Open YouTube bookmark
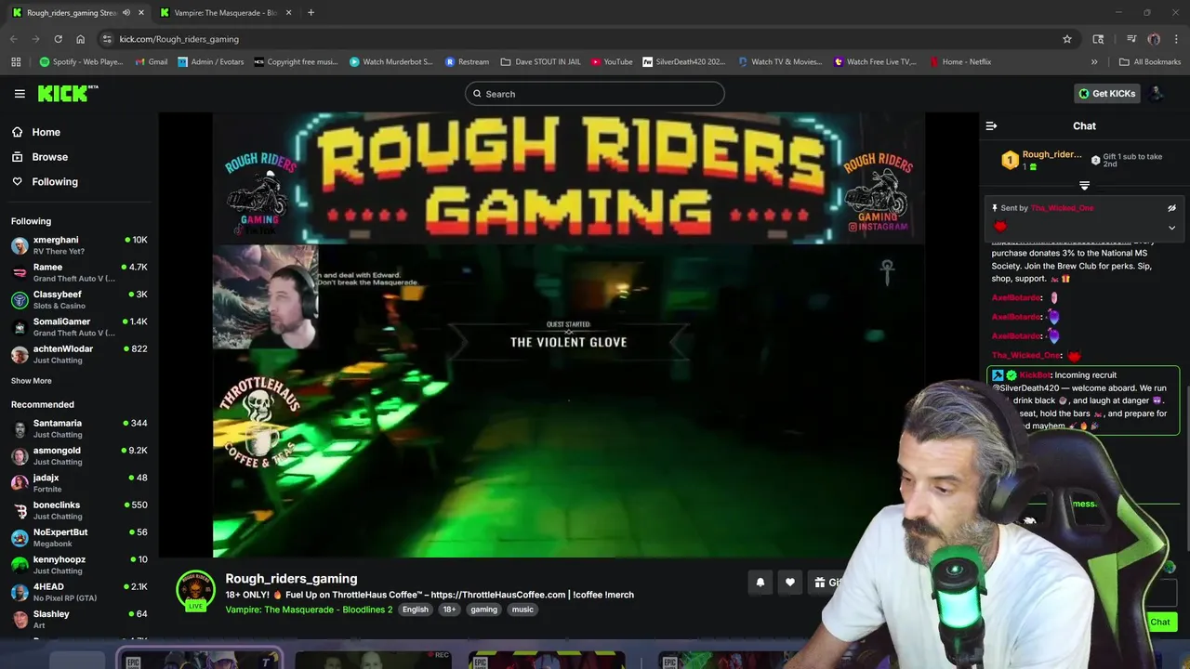Screen dimensions: 1190x669 coord(612,62)
